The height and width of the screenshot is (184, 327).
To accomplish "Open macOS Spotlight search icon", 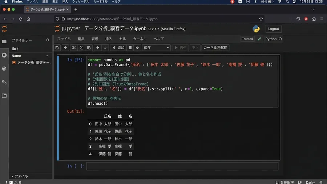I will (287, 2).
